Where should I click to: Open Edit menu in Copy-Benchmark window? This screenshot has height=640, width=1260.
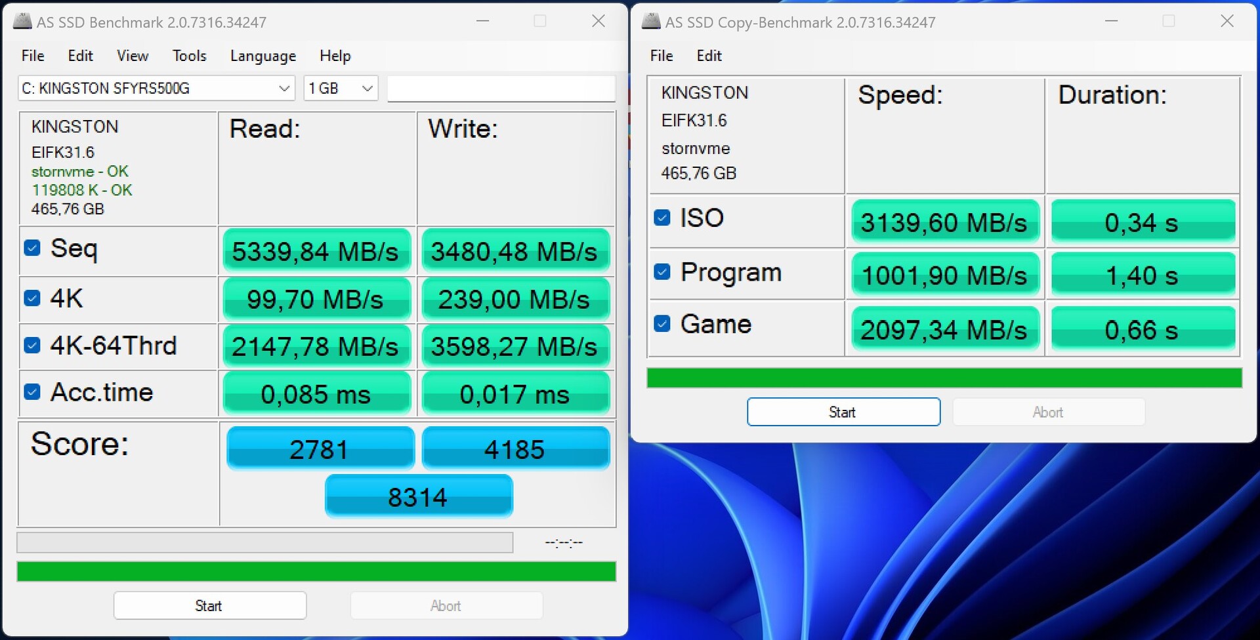[709, 56]
